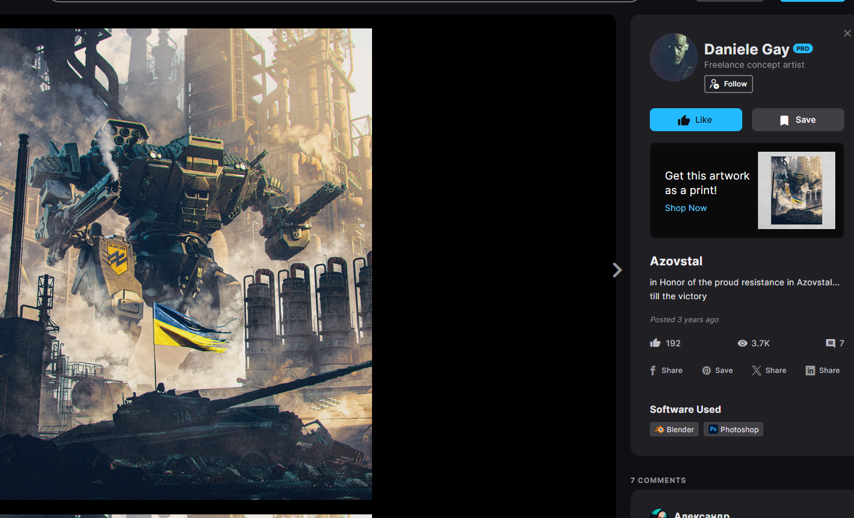Screen dimensions: 854x518
Task: Save the artwork to a collection
Action: [x=798, y=120]
